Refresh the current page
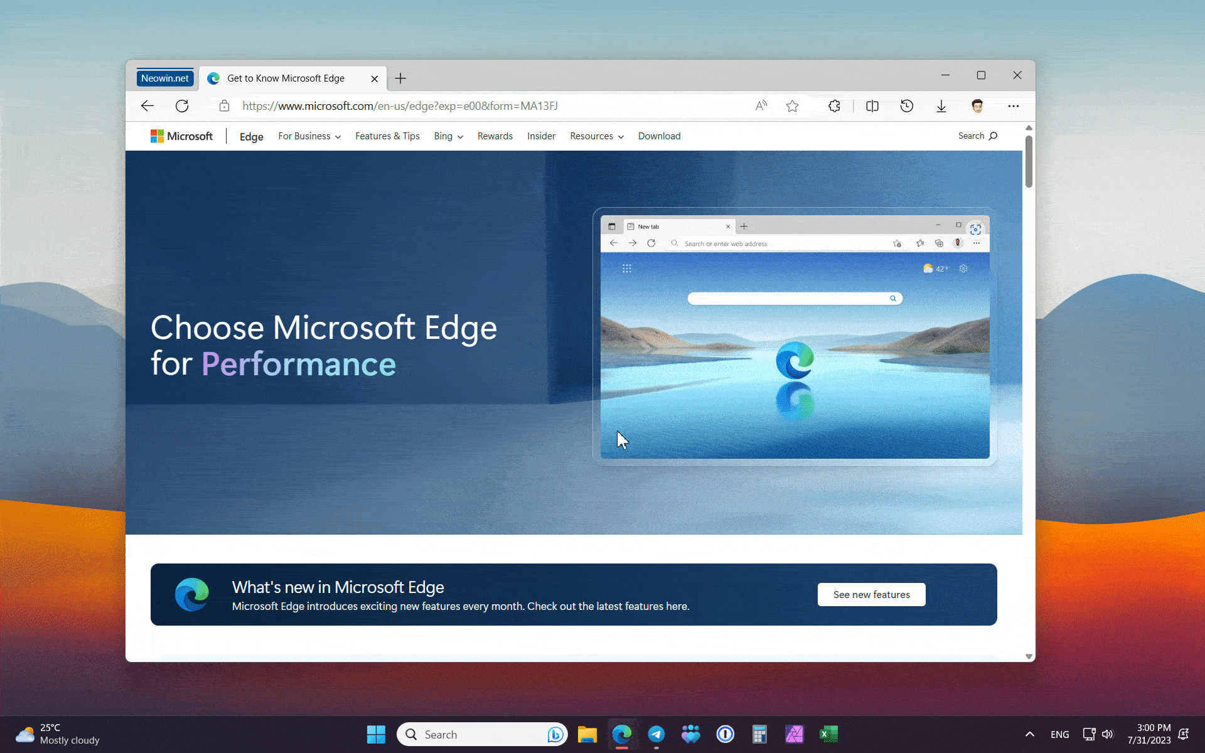Screen dimensions: 1205x753 [182, 106]
